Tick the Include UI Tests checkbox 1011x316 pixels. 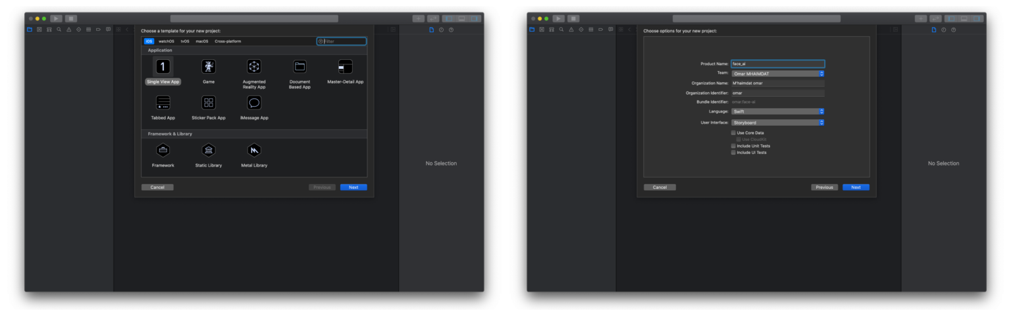pos(734,153)
